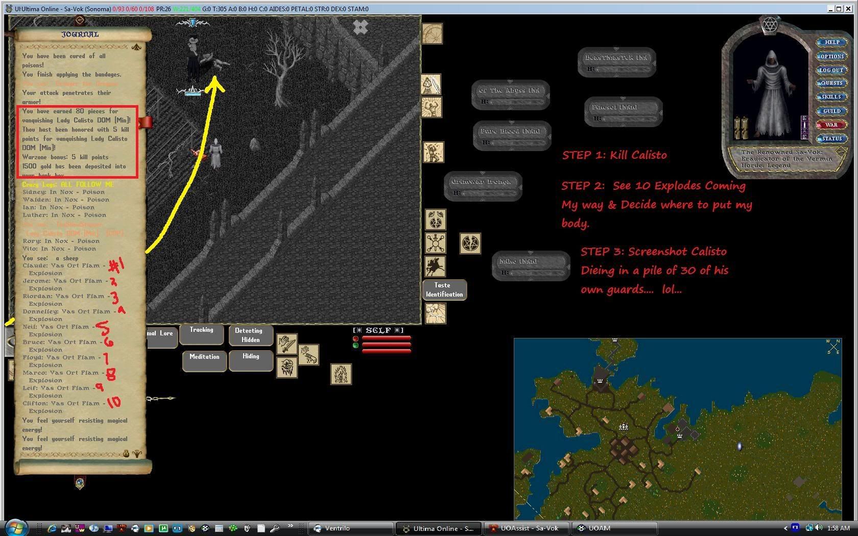Click the bleeding severed arm spell icon
Image resolution: width=858 pixels, height=536 pixels.
coord(308,354)
